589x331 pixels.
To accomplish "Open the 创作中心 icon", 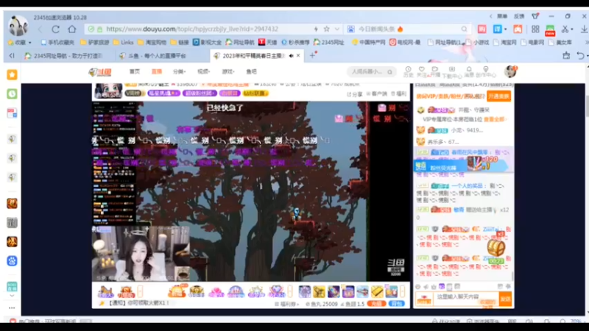I will [x=486, y=72].
